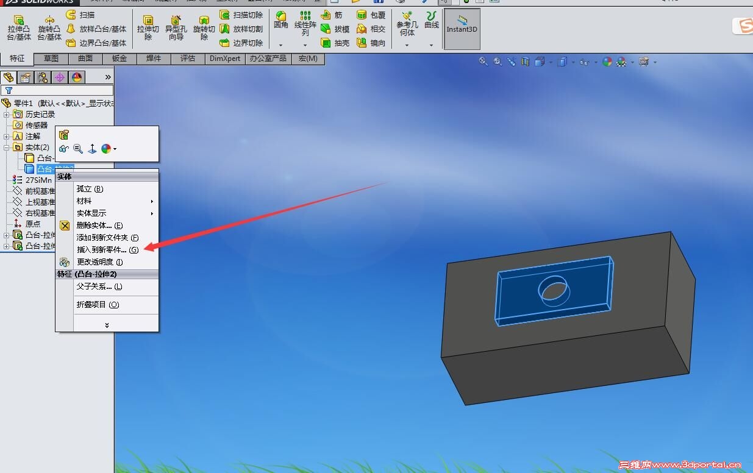Click the feature tree filter field
This screenshot has width=753, height=473.
coord(57,90)
